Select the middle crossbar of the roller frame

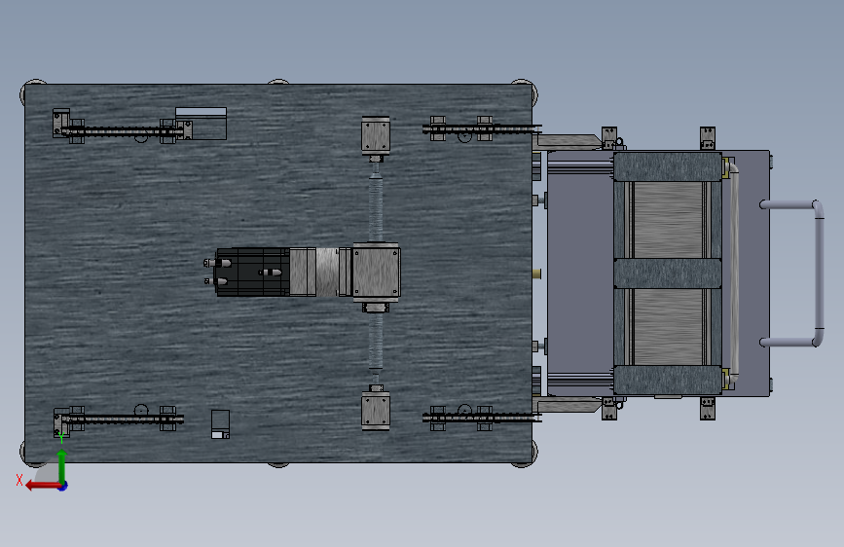point(668,273)
